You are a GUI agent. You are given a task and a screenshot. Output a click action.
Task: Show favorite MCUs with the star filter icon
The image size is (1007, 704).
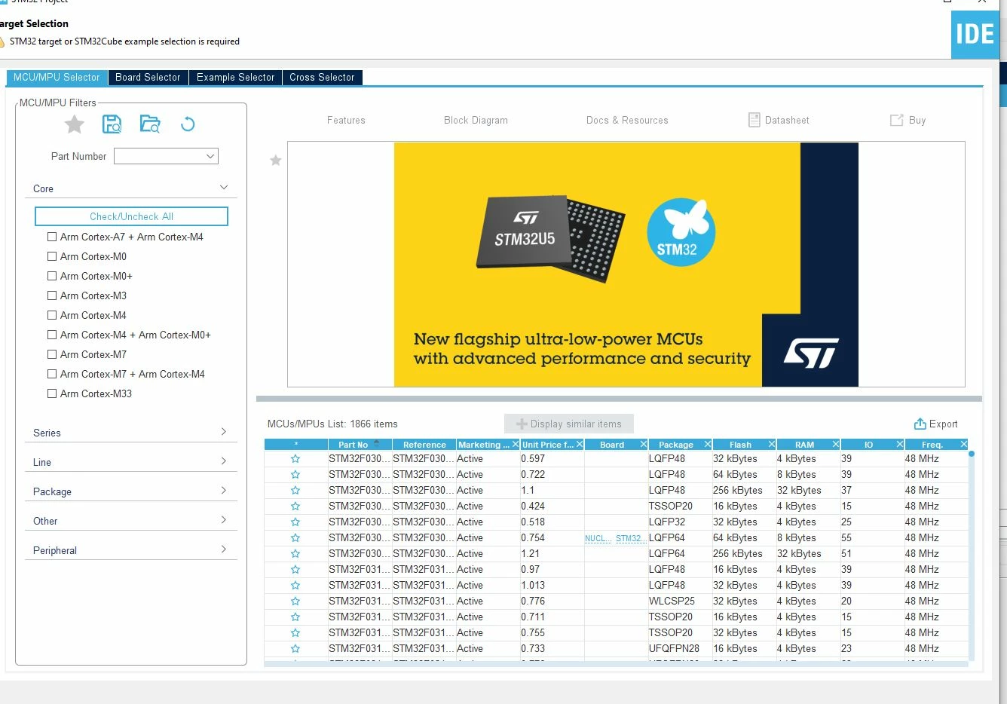(x=74, y=124)
